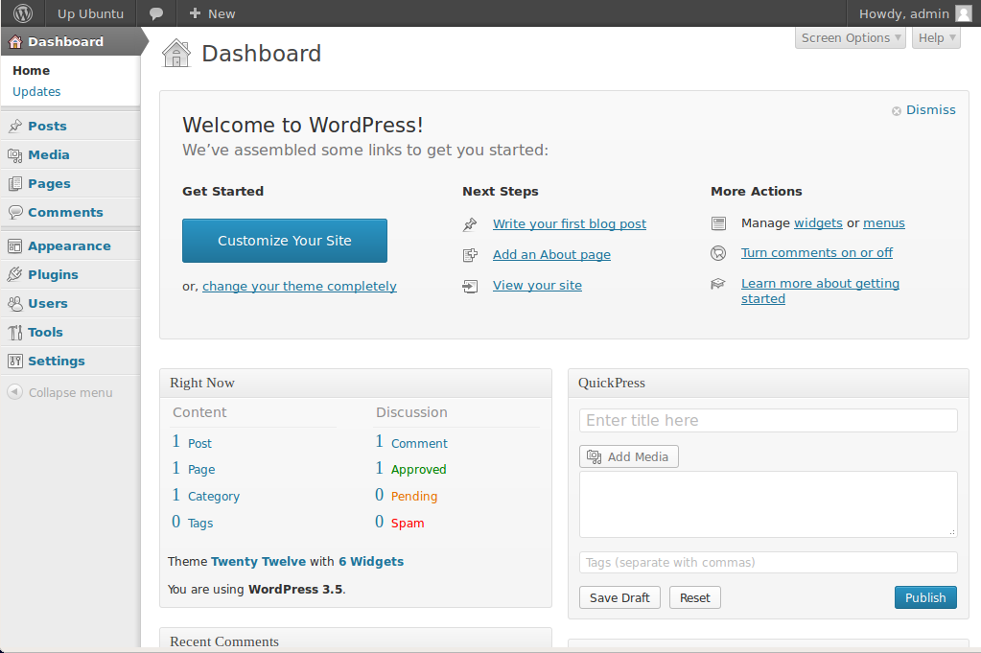Click Dismiss link on welcome panel
Image resolution: width=981 pixels, height=653 pixels.
pyautogui.click(x=931, y=110)
